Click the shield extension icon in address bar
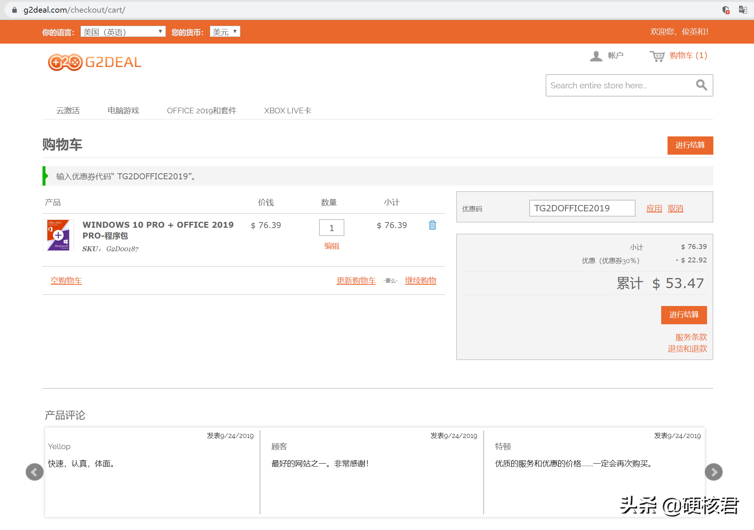The height and width of the screenshot is (530, 754). point(726,10)
